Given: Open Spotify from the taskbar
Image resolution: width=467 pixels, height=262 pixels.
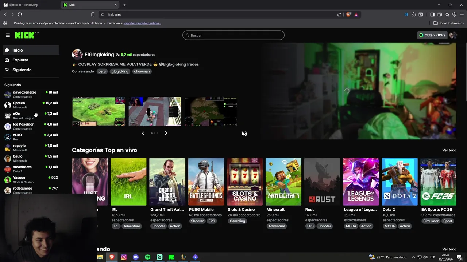Looking at the screenshot, I should 147,257.
